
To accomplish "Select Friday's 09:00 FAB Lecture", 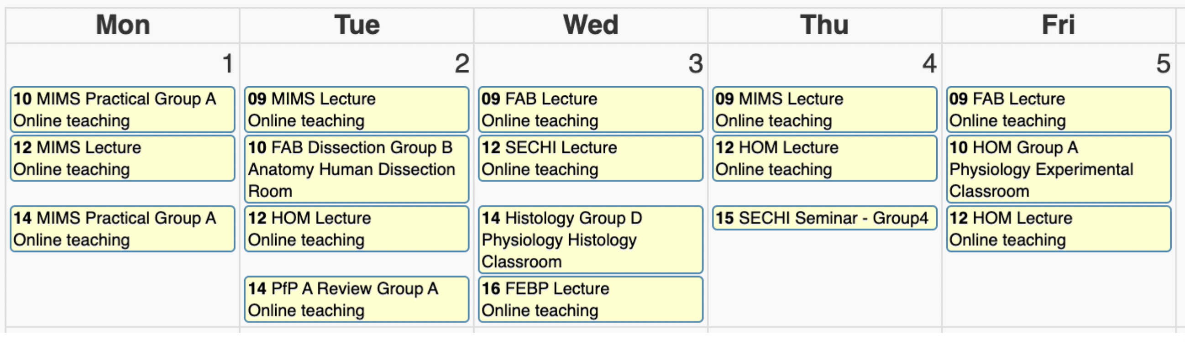I will pyautogui.click(x=1059, y=109).
